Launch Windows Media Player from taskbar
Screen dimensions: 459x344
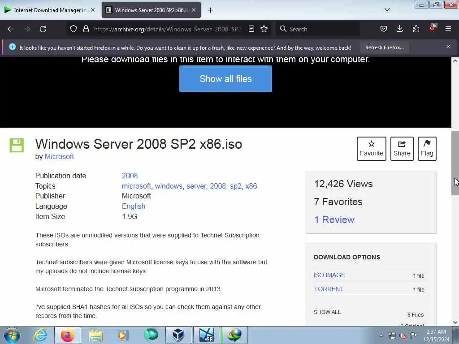pyautogui.click(x=123, y=335)
